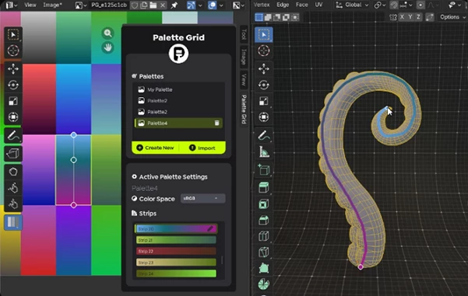
Task: Click the pan hand icon in UV editor
Action: (x=107, y=47)
